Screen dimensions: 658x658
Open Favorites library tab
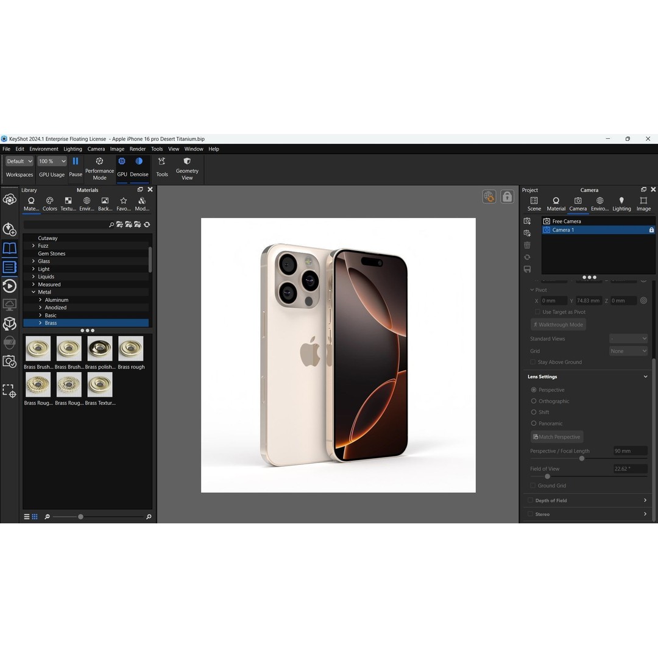point(123,204)
